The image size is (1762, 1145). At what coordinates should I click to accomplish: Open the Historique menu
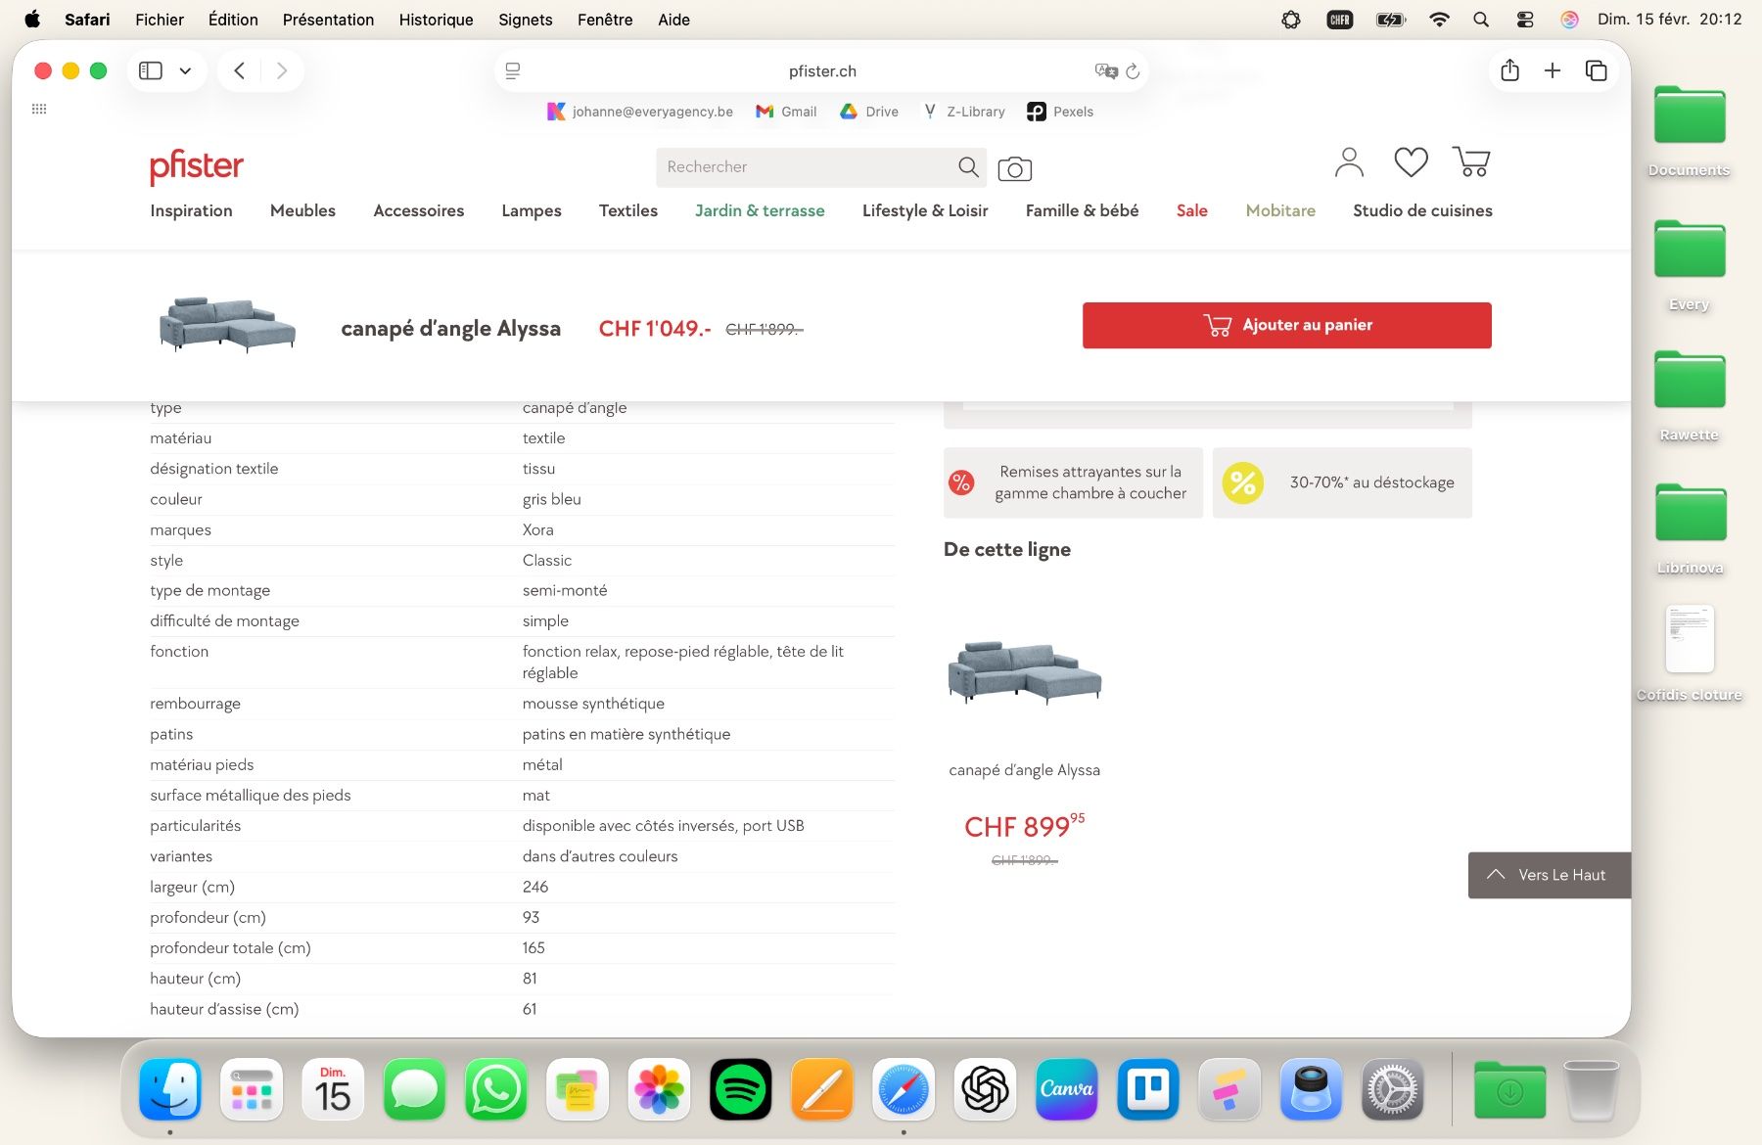click(x=436, y=20)
